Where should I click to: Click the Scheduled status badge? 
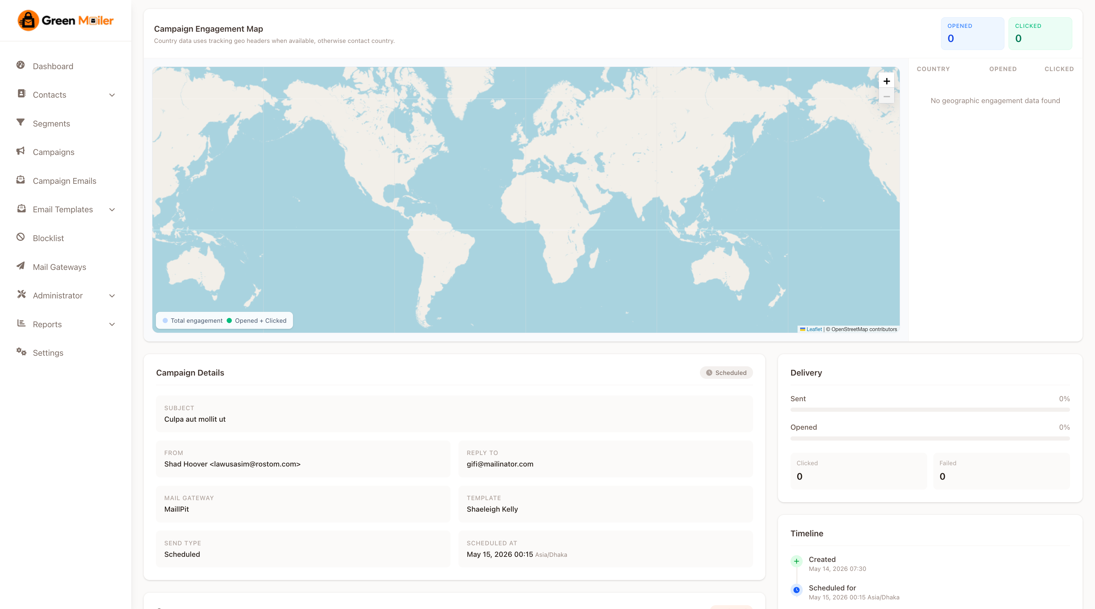point(726,373)
